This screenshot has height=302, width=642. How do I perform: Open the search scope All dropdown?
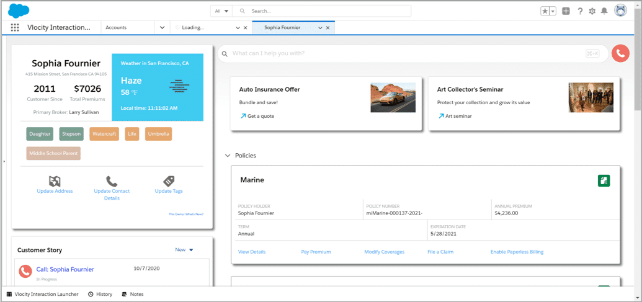(221, 11)
